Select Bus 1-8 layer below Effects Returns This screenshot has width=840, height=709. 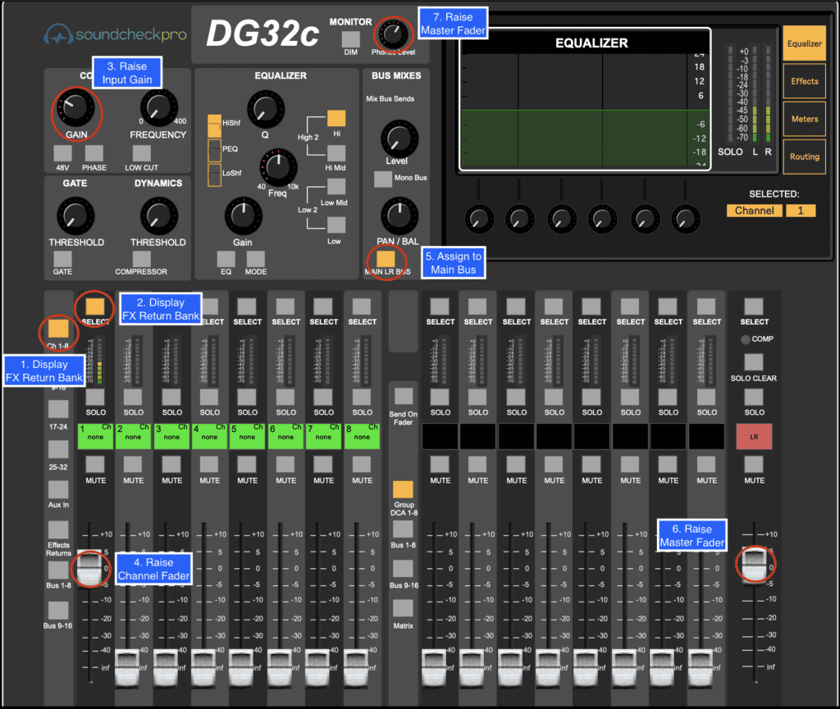(x=58, y=571)
